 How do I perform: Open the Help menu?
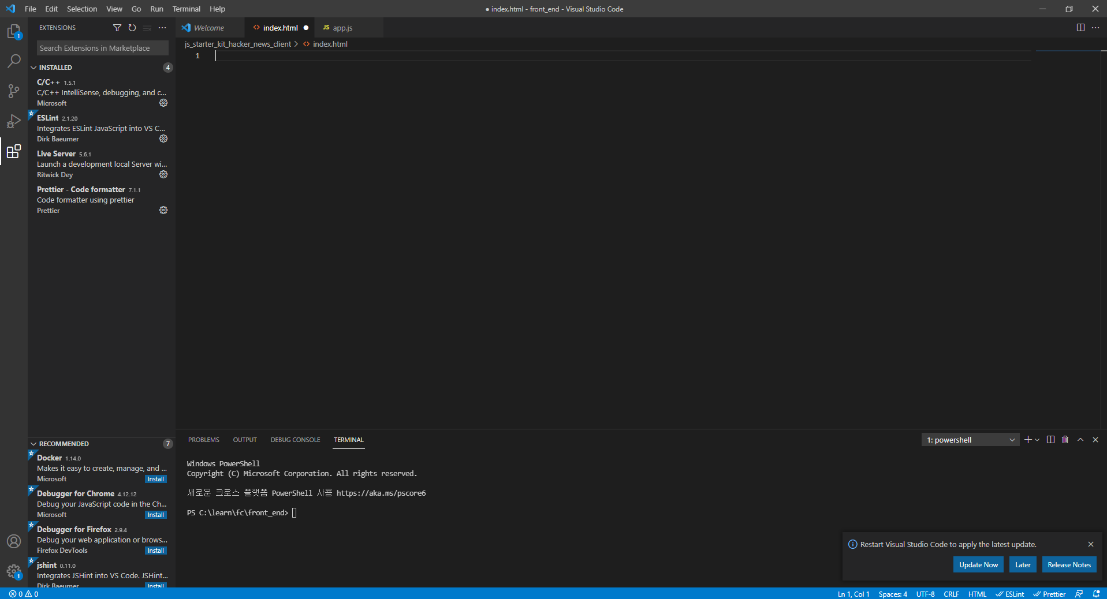(218, 9)
